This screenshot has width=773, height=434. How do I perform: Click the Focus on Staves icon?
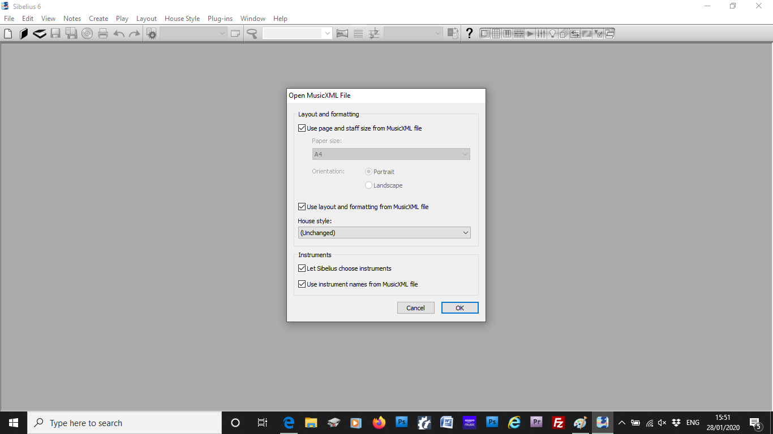(358, 33)
